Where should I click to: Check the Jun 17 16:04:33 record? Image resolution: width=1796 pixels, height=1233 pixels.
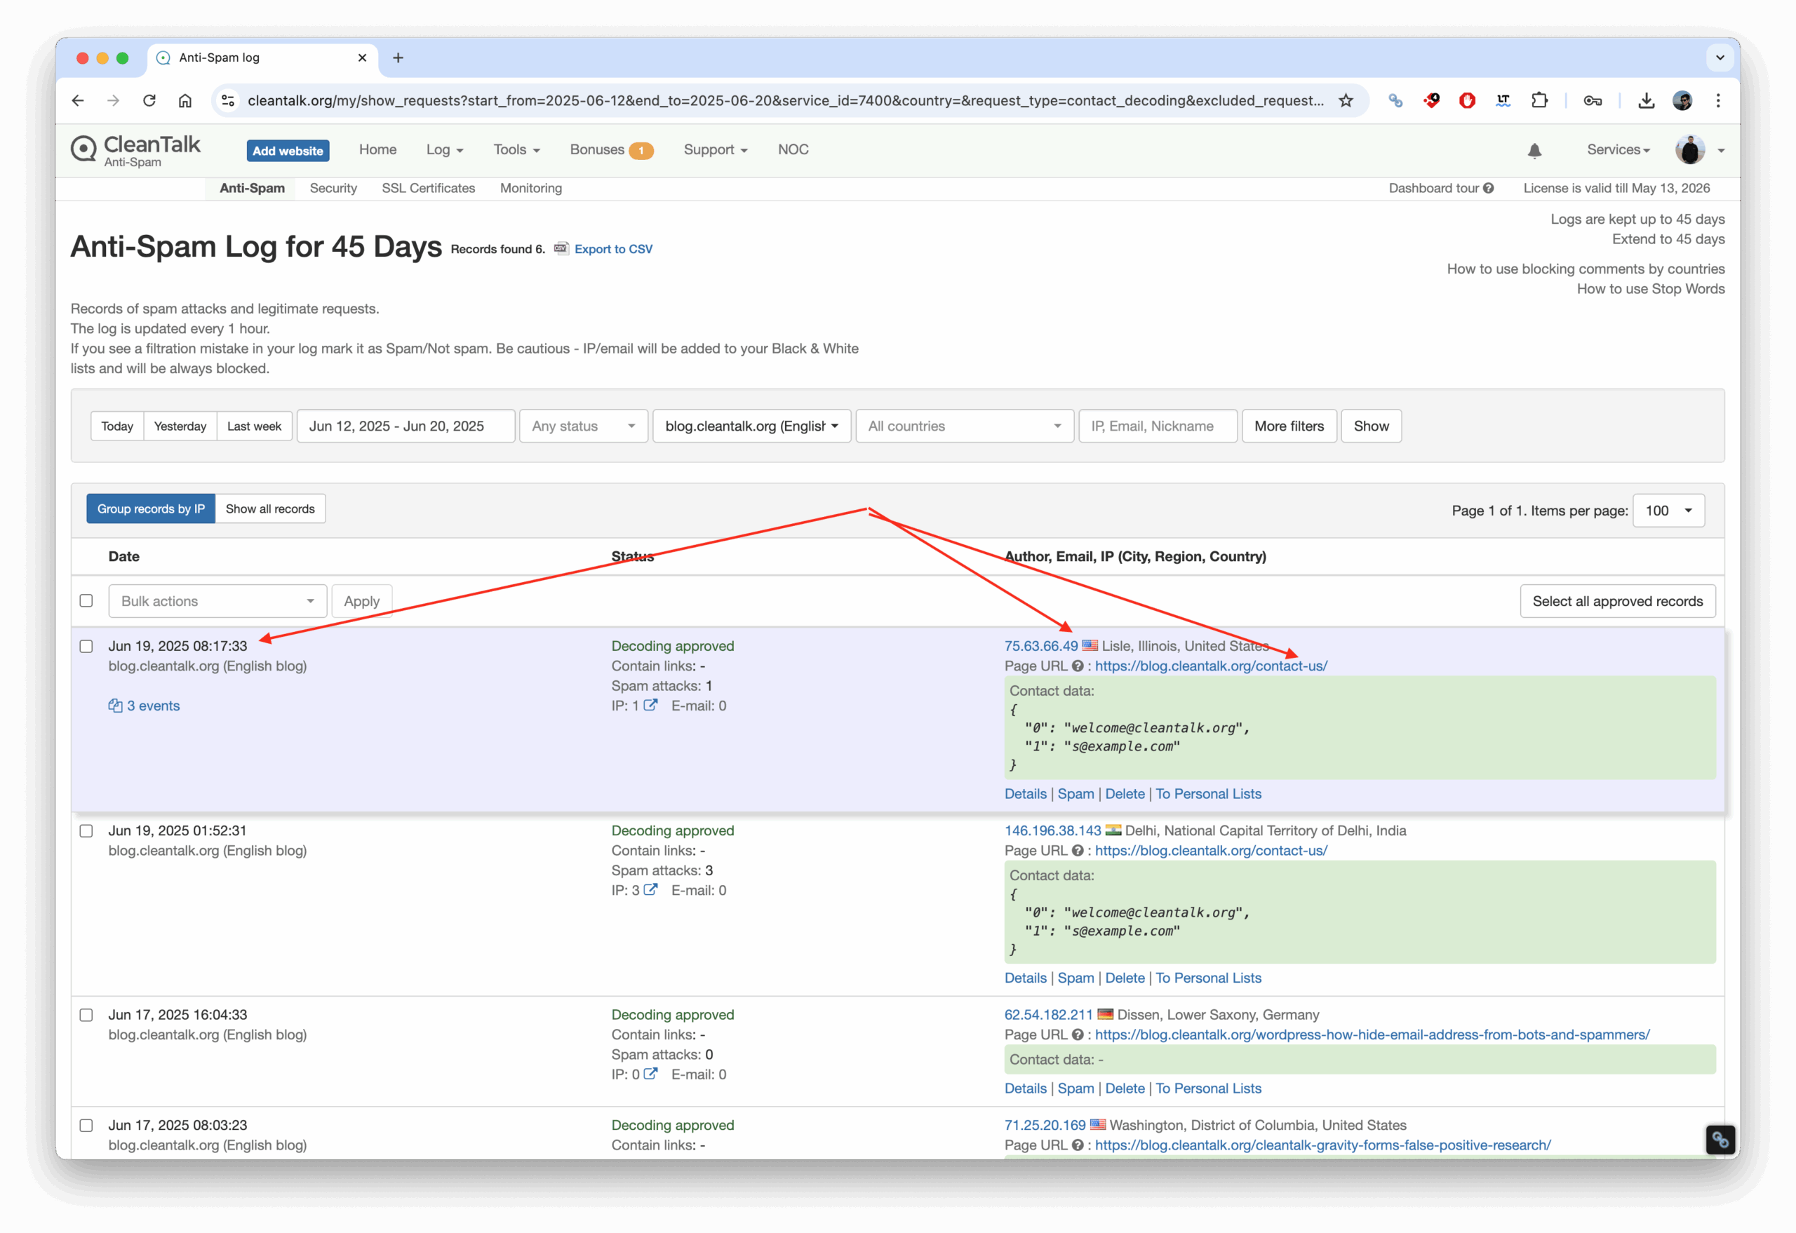pos(86,1015)
